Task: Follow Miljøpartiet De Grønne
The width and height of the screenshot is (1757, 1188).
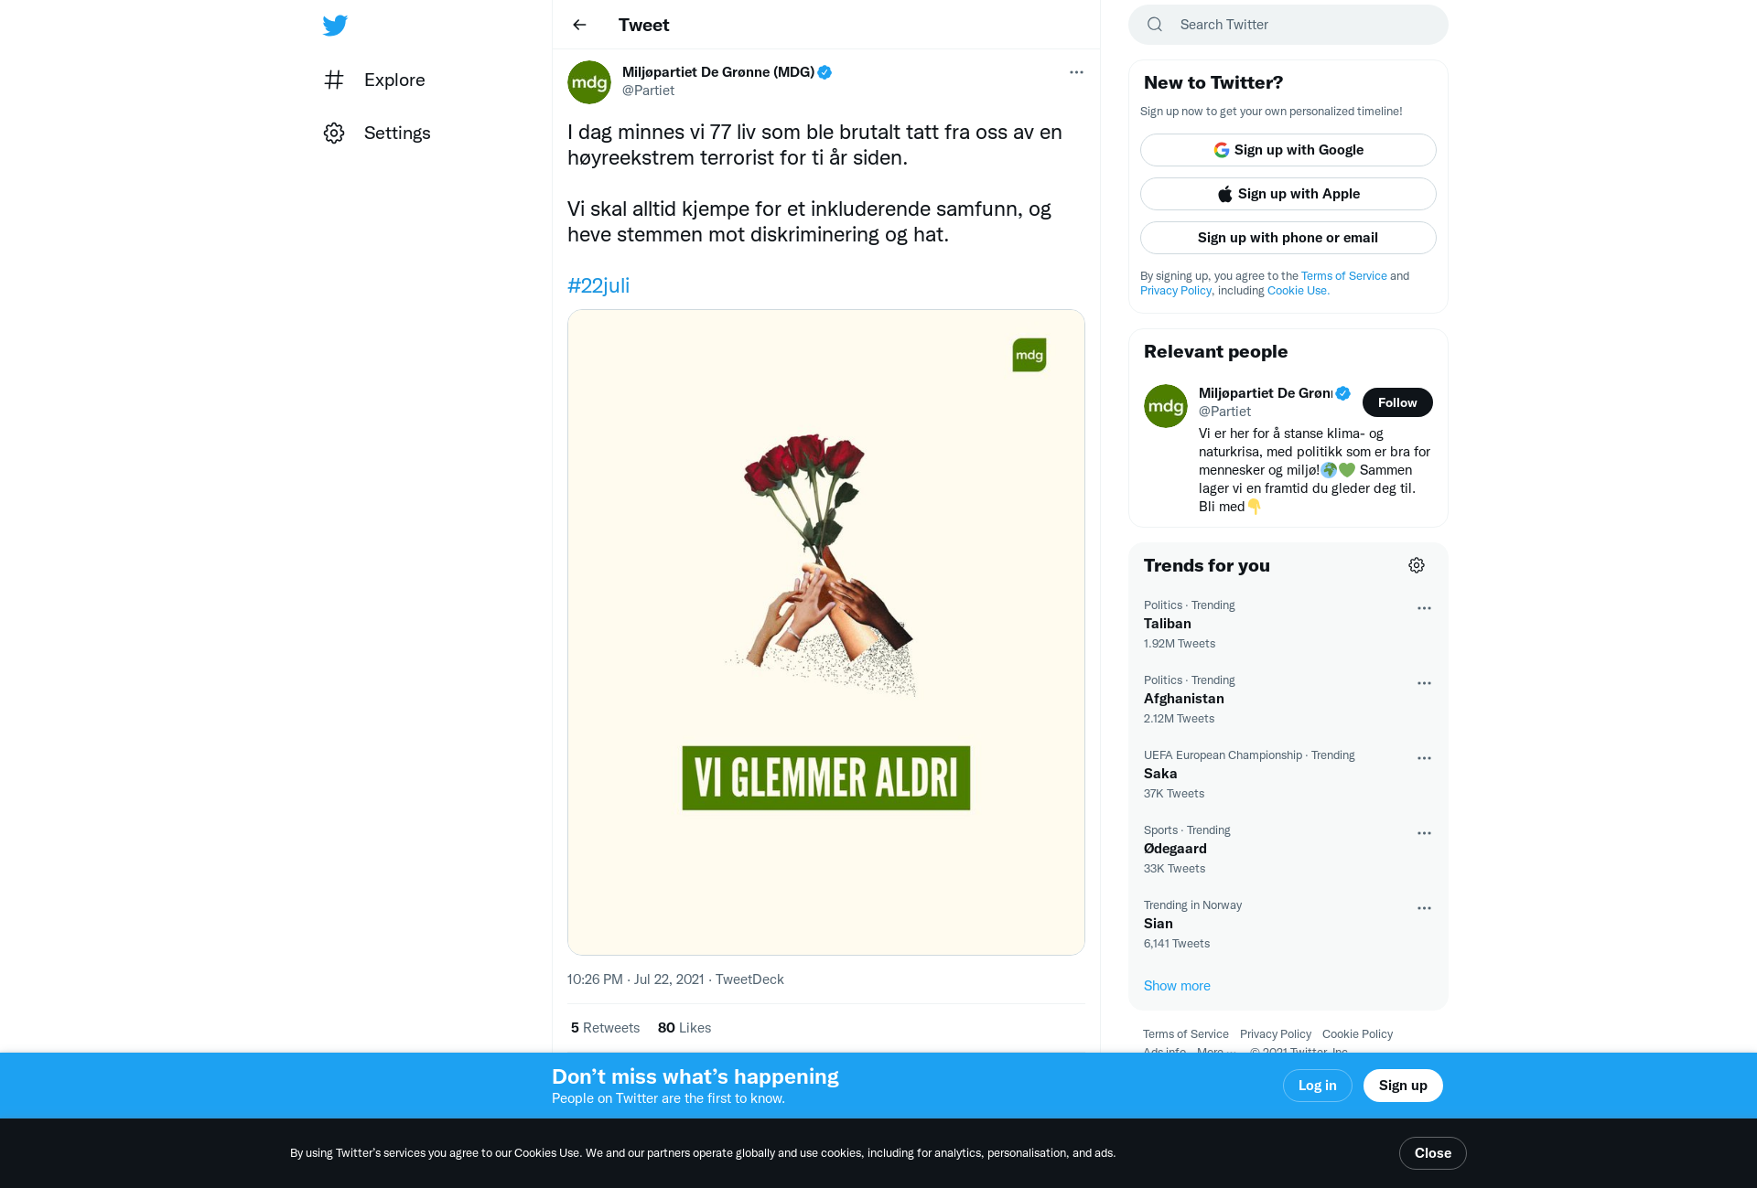Action: pos(1397,402)
